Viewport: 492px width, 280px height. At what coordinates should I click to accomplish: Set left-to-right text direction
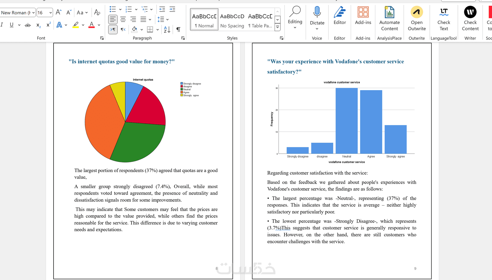click(x=113, y=29)
